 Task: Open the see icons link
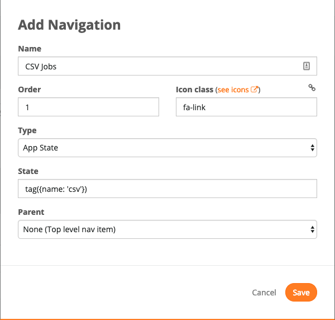pyautogui.click(x=237, y=90)
